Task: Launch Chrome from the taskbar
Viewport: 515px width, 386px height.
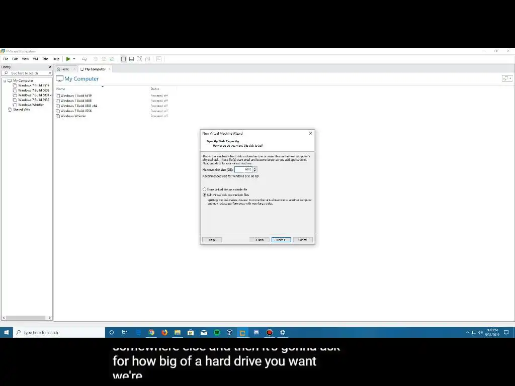Action: click(x=151, y=333)
